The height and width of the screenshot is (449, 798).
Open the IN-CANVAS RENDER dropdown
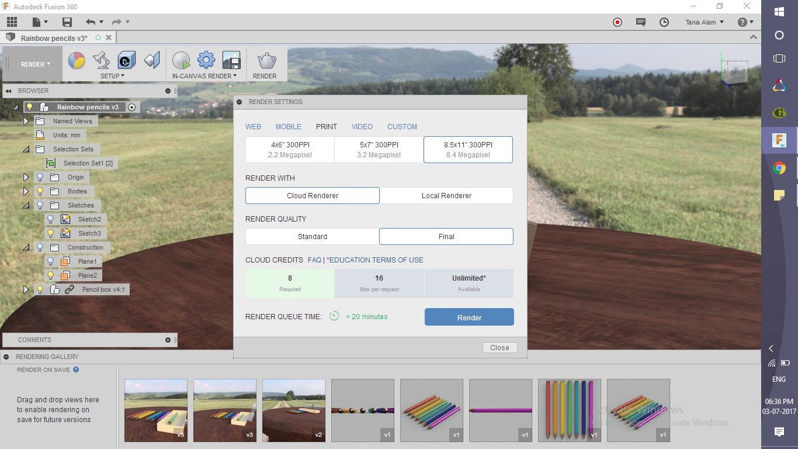[204, 76]
